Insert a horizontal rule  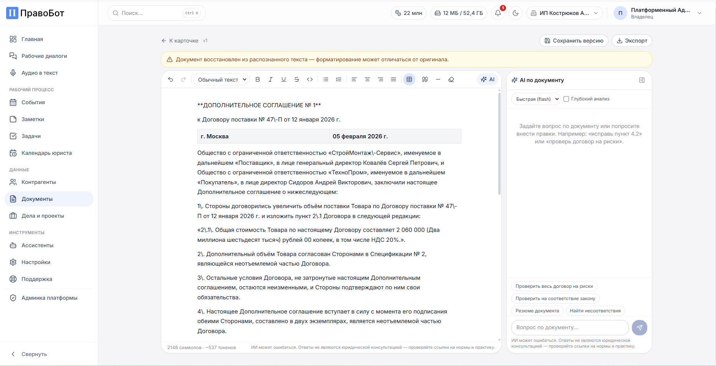(x=438, y=79)
